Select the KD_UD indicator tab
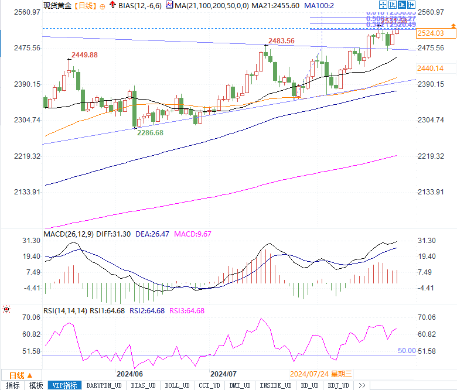This screenshot has height=390, width=457. (310, 385)
